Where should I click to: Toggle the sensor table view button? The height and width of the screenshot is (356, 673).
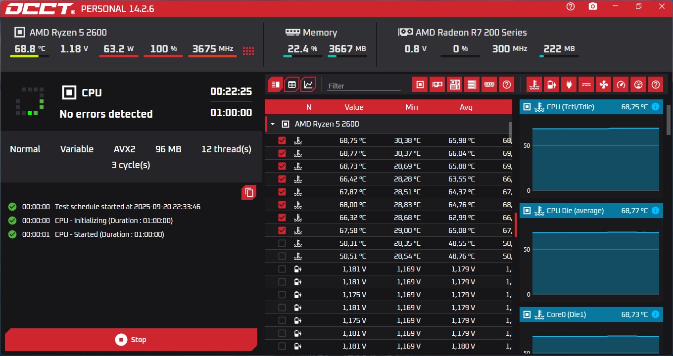click(x=292, y=85)
